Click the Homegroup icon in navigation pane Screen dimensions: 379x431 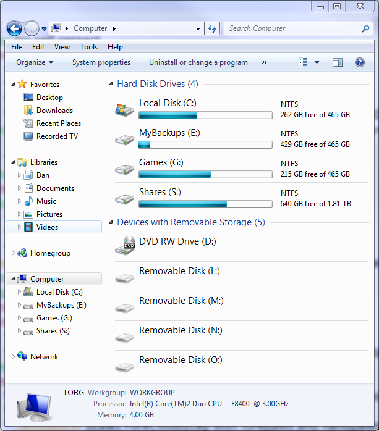point(23,253)
